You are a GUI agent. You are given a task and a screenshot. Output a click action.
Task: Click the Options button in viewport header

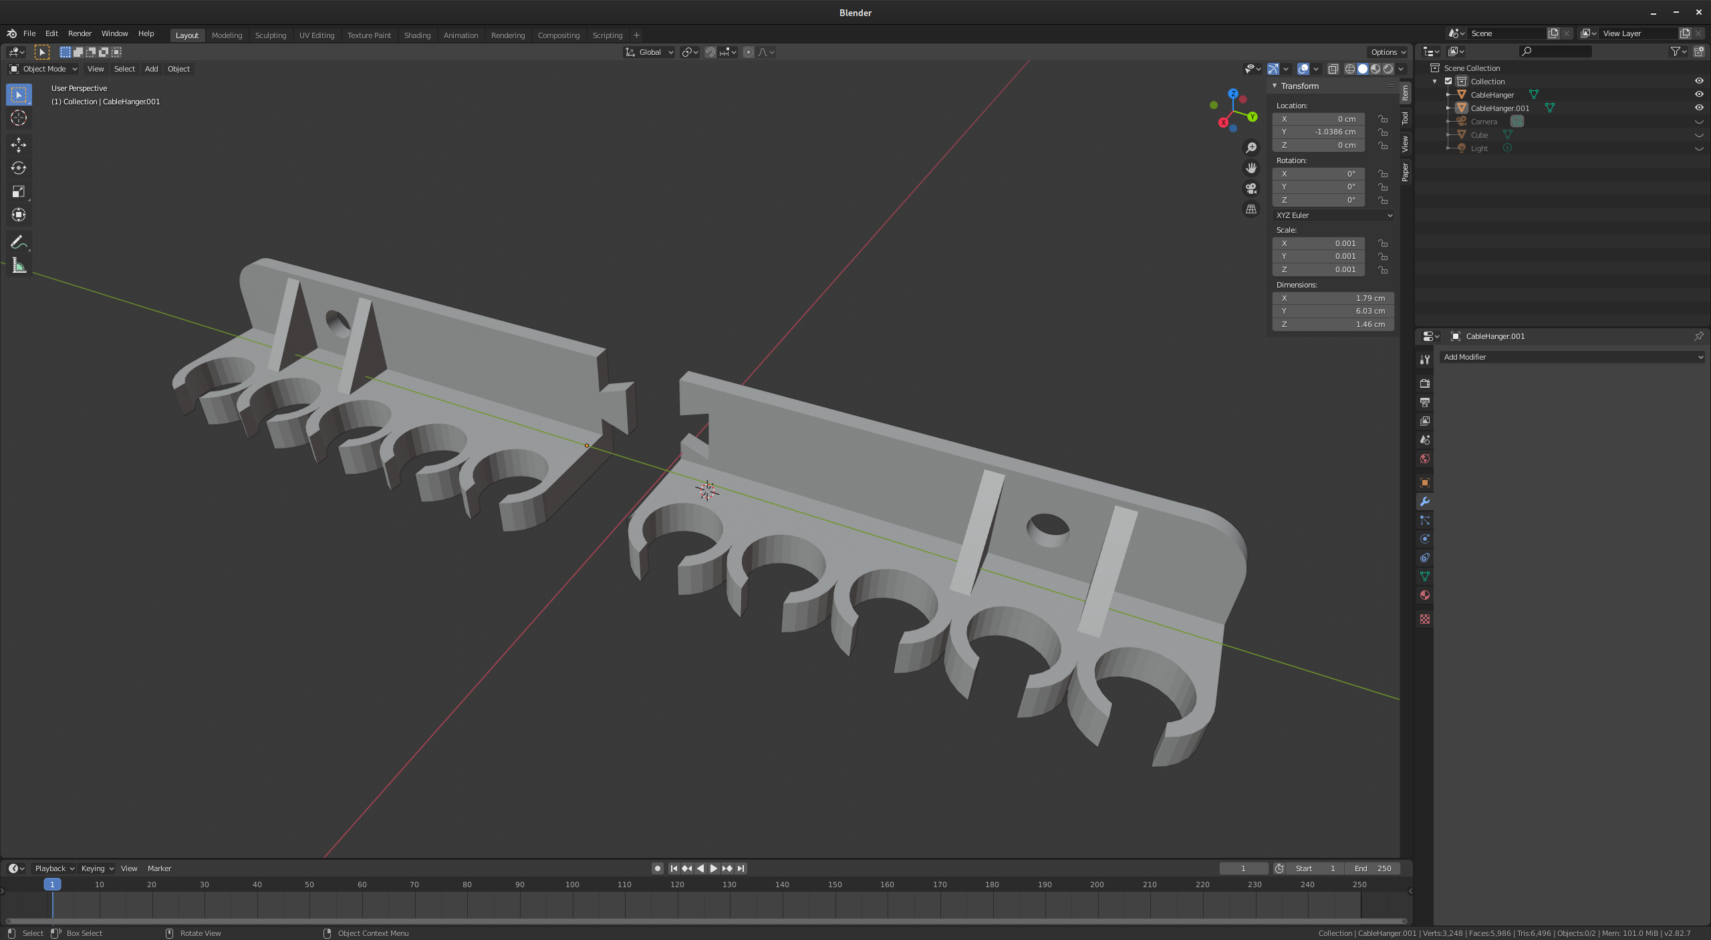coord(1388,52)
